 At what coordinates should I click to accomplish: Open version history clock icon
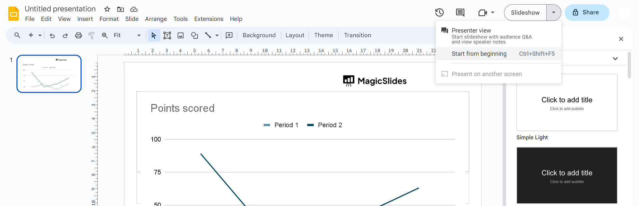pyautogui.click(x=439, y=13)
